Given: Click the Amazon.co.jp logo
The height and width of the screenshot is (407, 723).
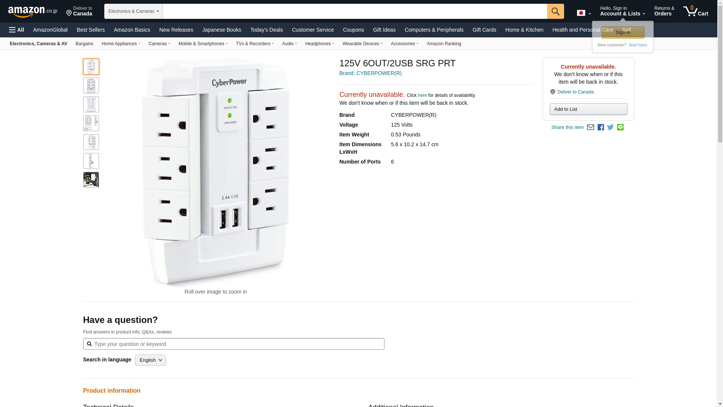Looking at the screenshot, I should (x=33, y=12).
